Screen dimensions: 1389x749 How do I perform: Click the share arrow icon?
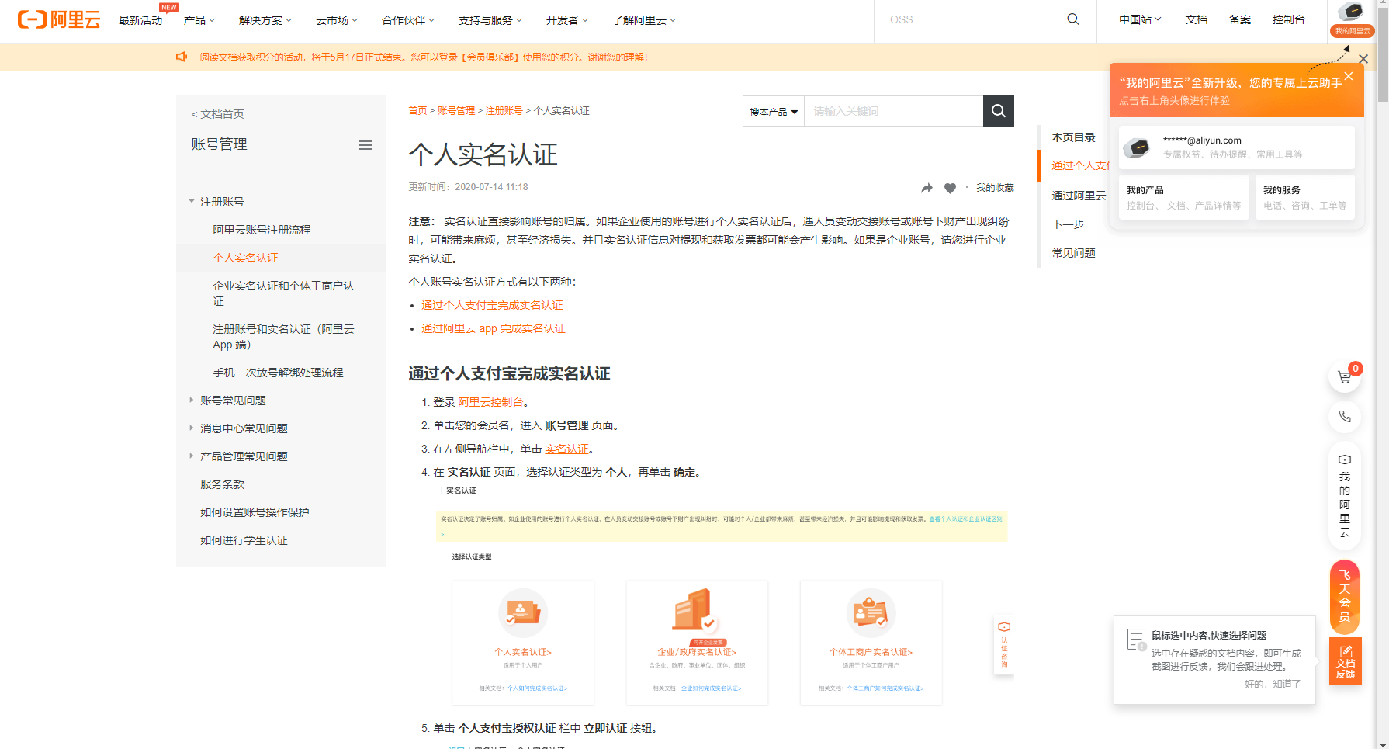click(x=927, y=188)
